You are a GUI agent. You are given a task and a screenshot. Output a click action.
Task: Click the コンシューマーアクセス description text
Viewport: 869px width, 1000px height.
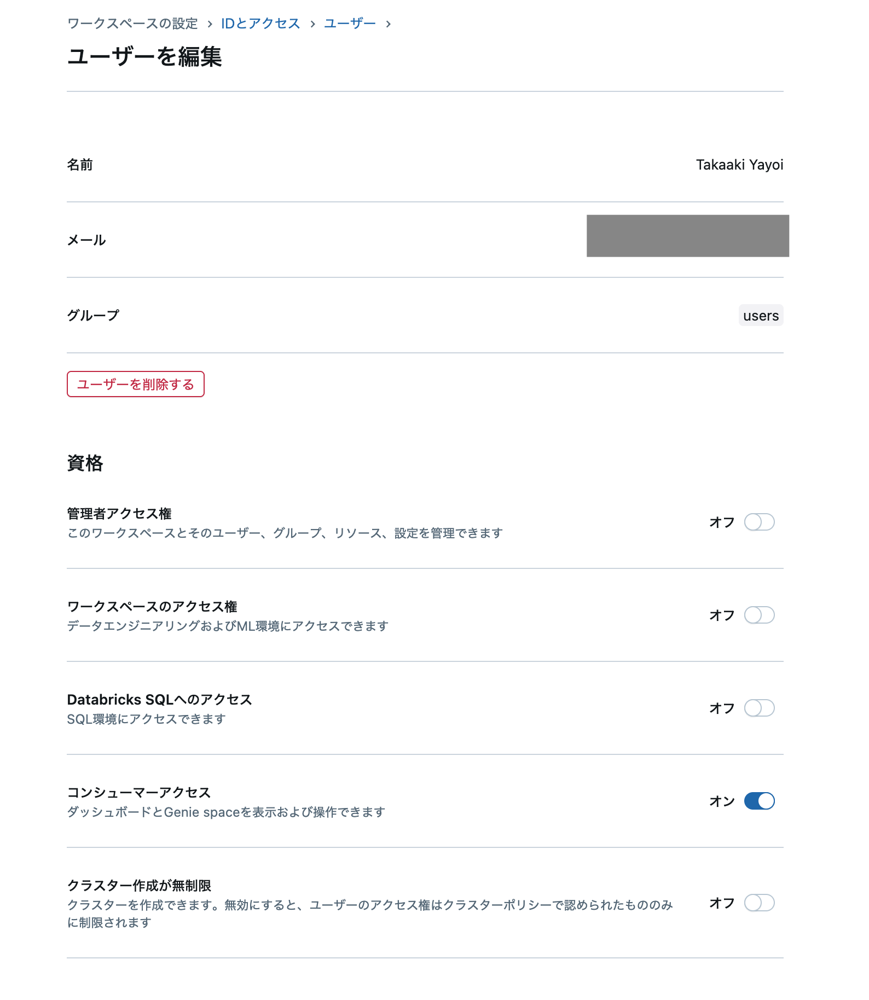pos(225,812)
